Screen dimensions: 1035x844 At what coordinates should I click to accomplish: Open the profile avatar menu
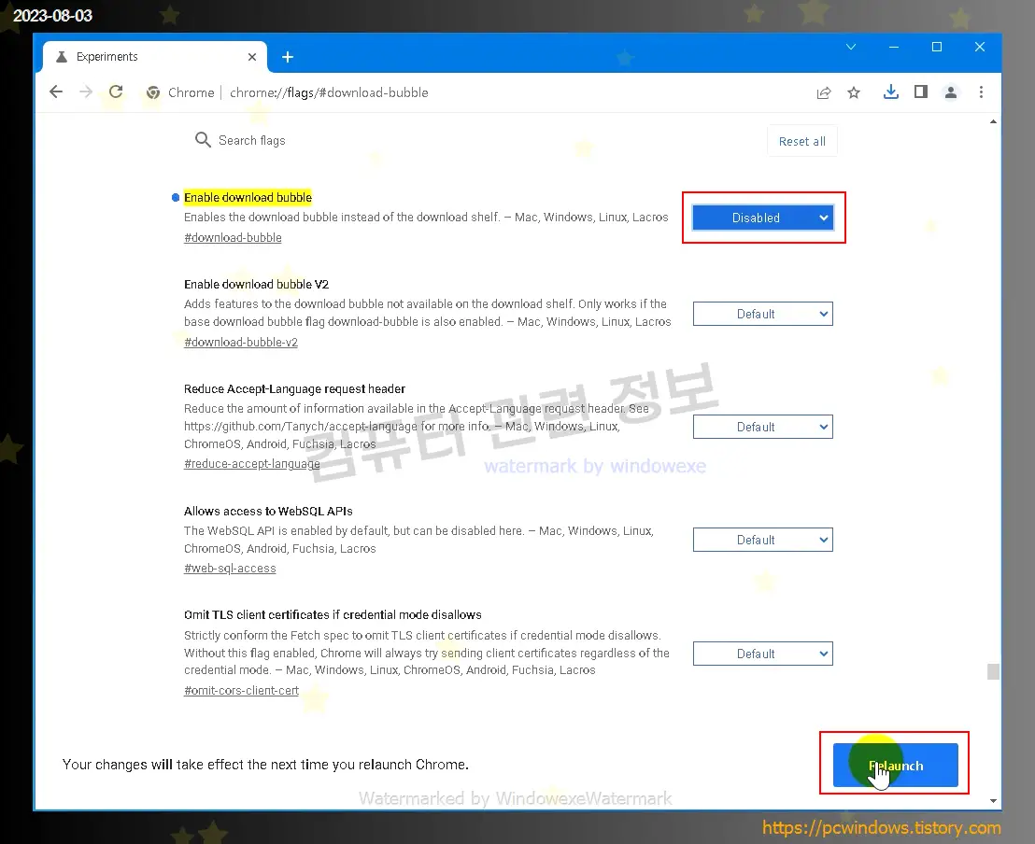coord(951,91)
